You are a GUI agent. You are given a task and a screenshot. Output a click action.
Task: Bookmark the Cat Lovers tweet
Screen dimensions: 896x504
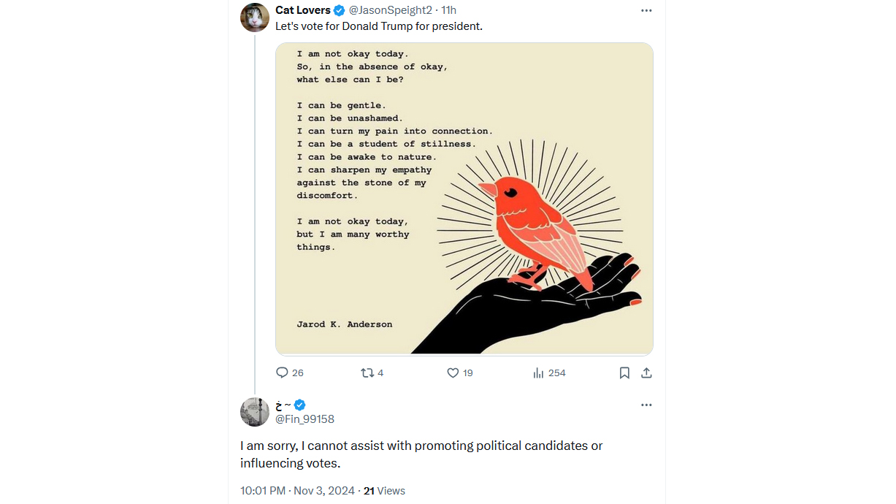624,373
